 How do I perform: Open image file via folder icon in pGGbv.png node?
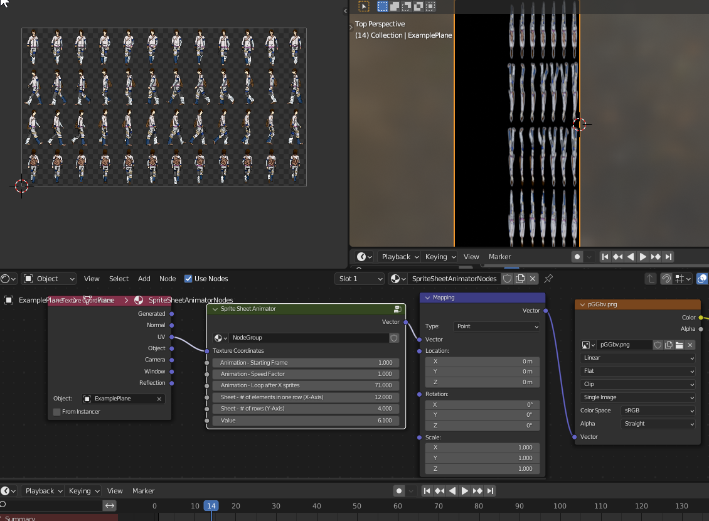[679, 345]
